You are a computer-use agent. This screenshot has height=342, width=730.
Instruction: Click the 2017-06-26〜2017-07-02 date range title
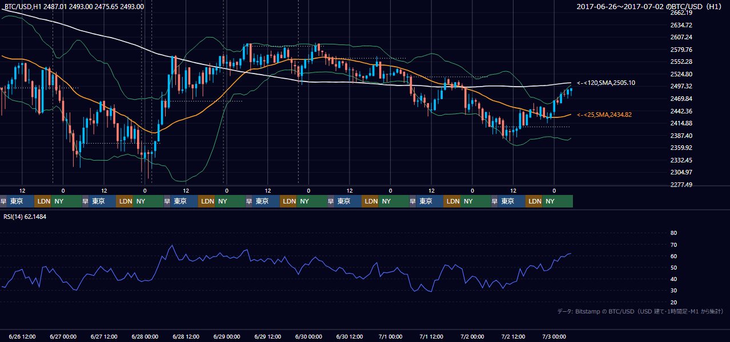coord(649,6)
